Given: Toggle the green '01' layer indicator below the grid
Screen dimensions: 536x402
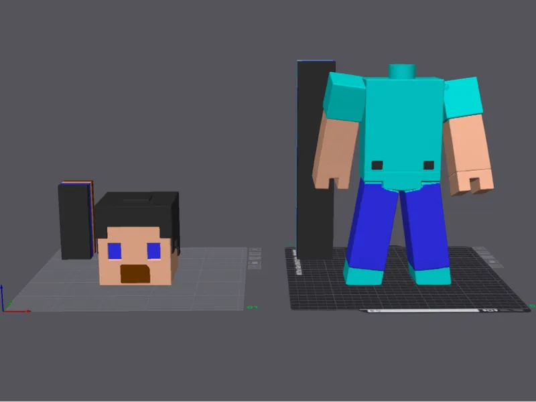Looking at the screenshot, I should pyautogui.click(x=253, y=306).
